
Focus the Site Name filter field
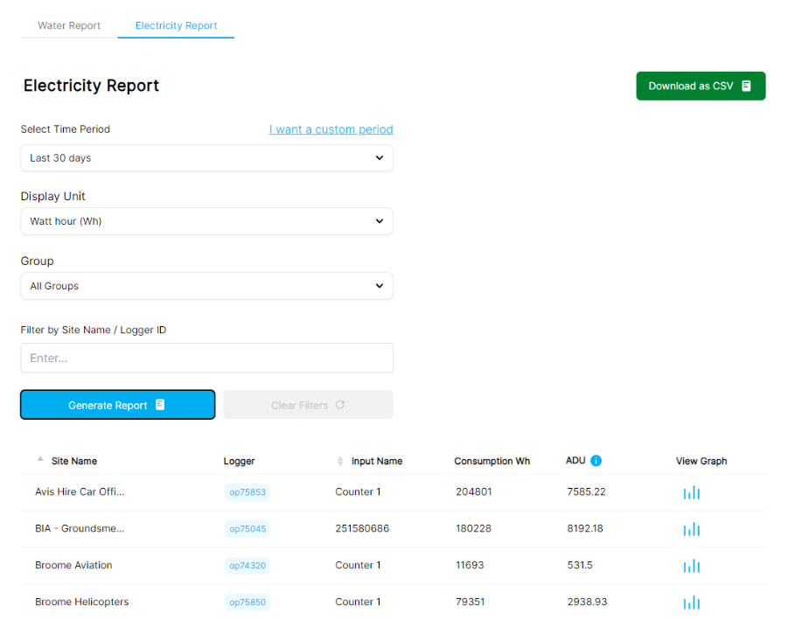(x=206, y=358)
